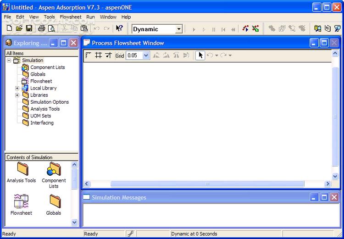
Task: Click the New document icon
Action: (9, 28)
